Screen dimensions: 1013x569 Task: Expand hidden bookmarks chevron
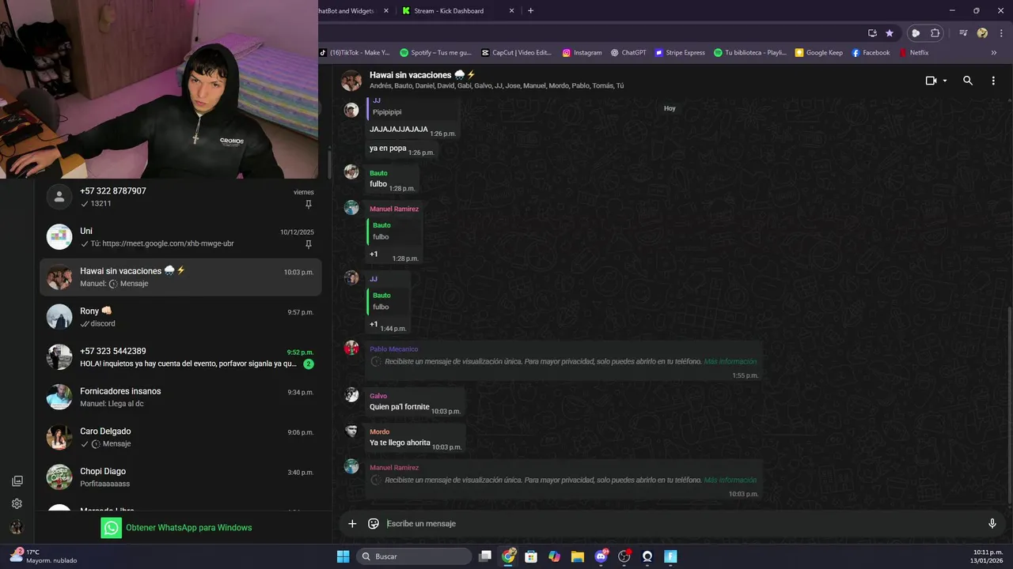(x=994, y=53)
